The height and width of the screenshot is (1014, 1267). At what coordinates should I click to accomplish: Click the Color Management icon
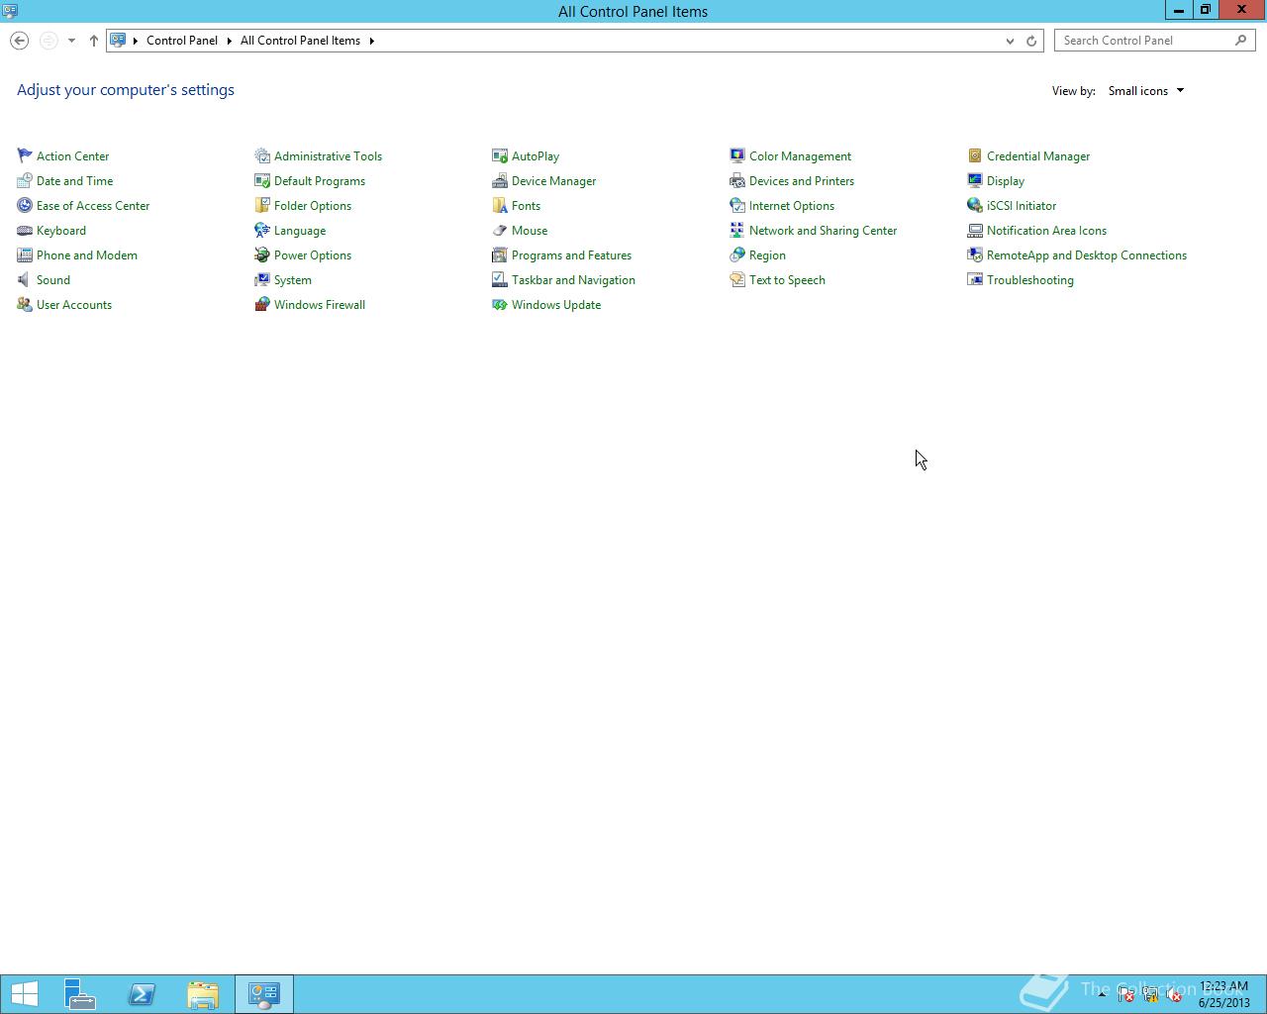tap(737, 155)
